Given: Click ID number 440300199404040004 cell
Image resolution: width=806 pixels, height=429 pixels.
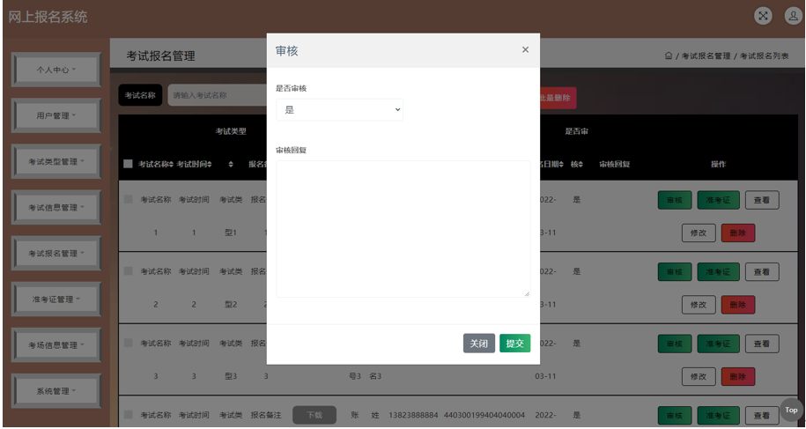Looking at the screenshot, I should tap(484, 415).
